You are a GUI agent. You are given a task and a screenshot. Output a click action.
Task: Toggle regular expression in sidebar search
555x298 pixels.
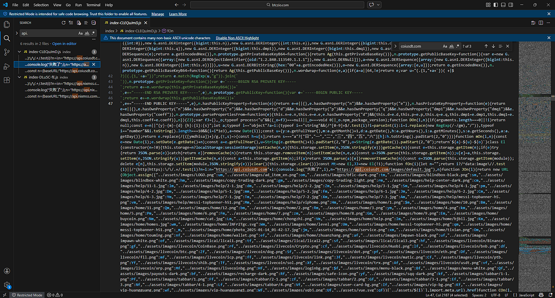click(x=93, y=33)
